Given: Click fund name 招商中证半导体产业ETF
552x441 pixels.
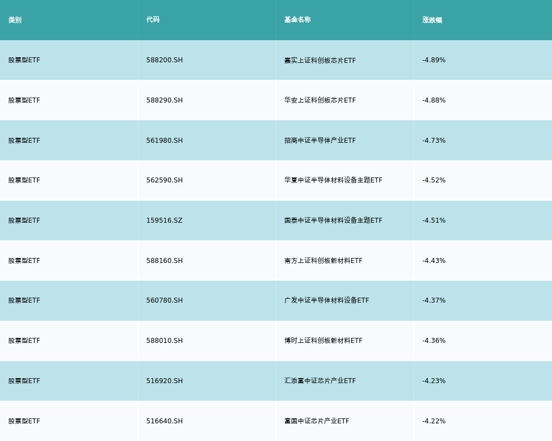Looking at the screenshot, I should pos(320,141).
